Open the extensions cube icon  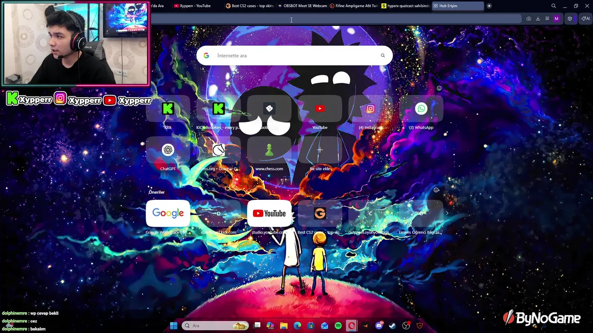[x=570, y=18]
